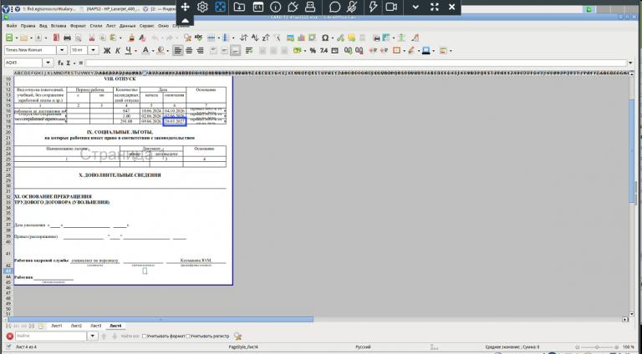Click the Delete Decimal Place icon
Screen dimensions: 642x354
[x=359, y=51]
